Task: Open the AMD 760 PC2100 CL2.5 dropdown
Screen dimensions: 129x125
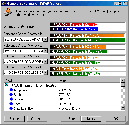Action: pyautogui.click(x=46, y=73)
